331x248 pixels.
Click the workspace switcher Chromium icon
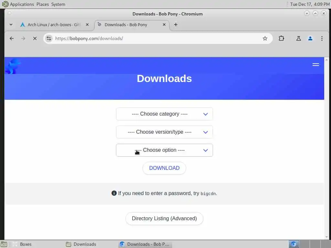point(294,244)
